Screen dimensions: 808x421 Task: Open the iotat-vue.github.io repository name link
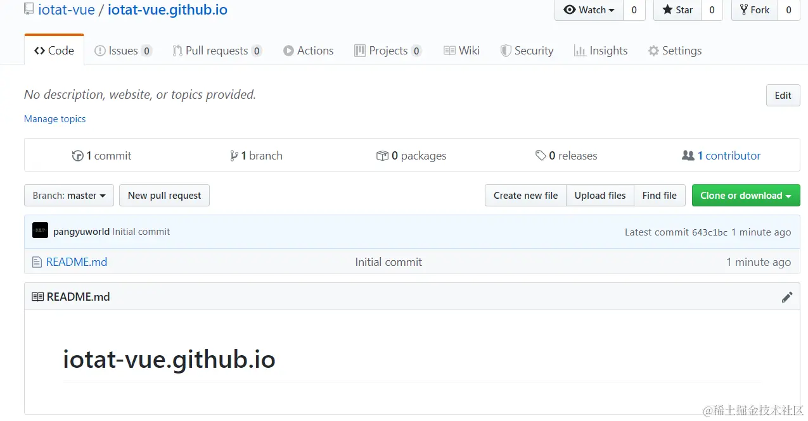click(167, 10)
